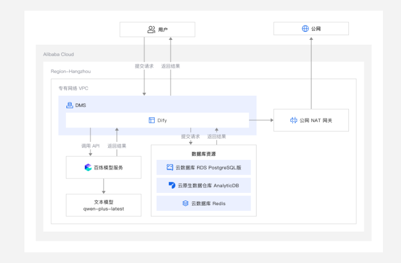Image resolution: width=401 pixels, height=263 pixels.
Task: Click the AnalyticDB warehouse icon
Action: [172, 185]
